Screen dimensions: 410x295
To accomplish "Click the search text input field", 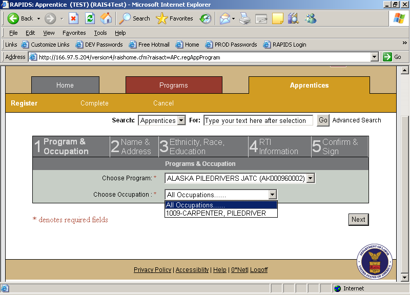I will [x=258, y=120].
